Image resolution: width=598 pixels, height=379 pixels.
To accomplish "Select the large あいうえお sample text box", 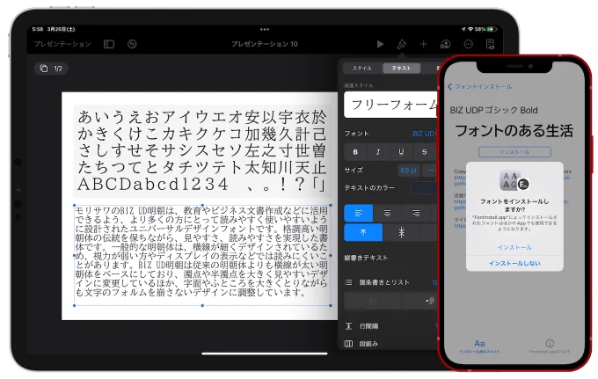I will (202, 150).
